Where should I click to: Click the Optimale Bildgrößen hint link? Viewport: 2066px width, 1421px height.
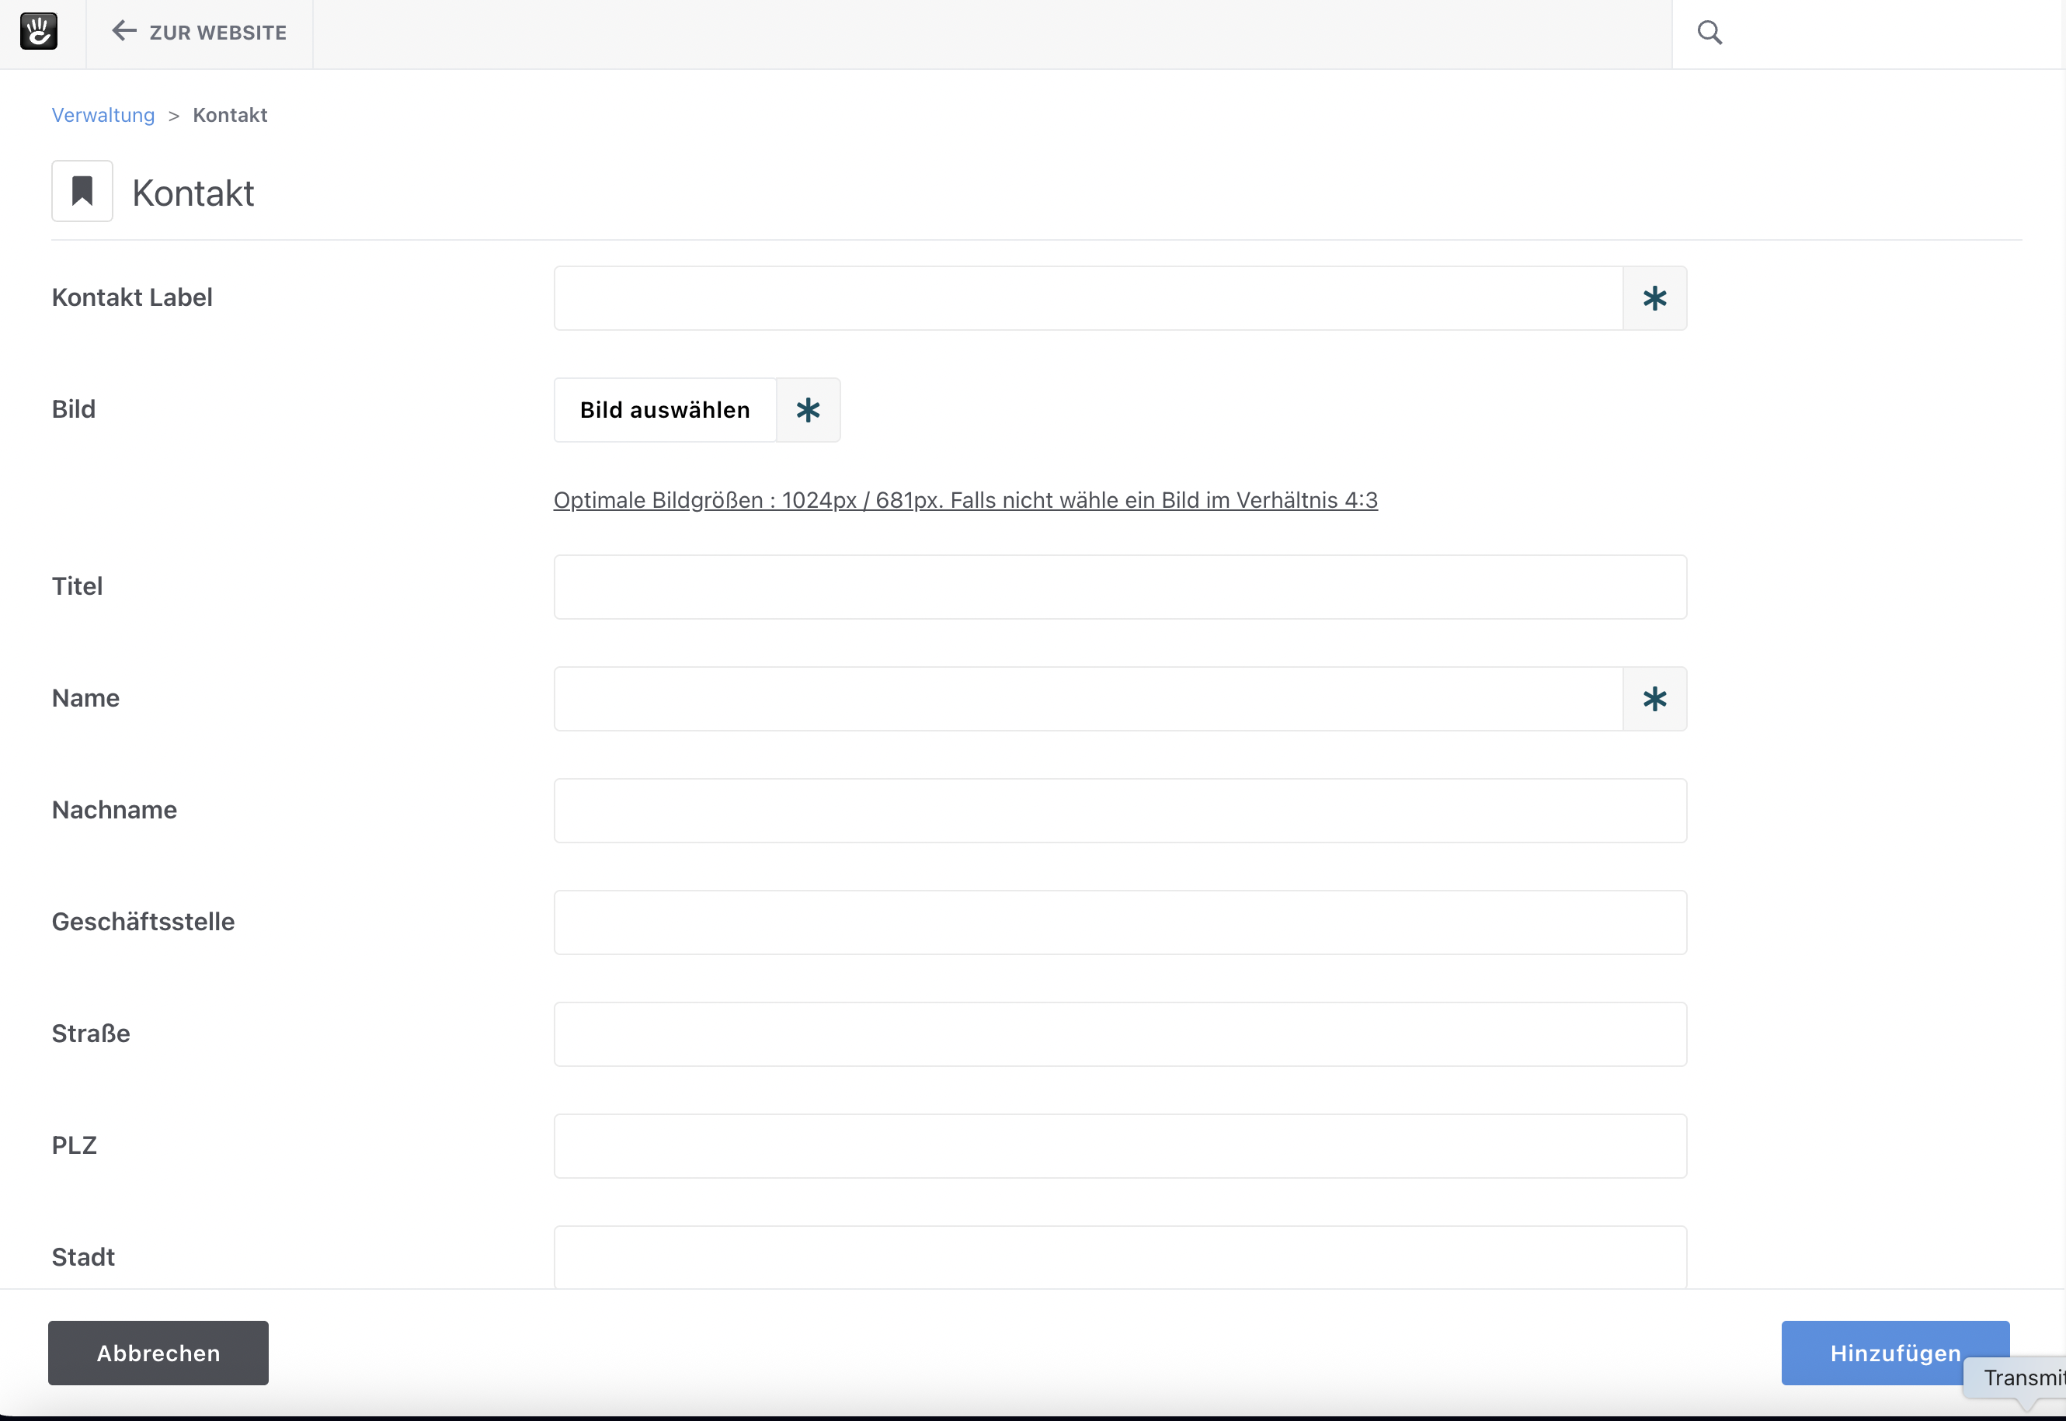(x=965, y=500)
